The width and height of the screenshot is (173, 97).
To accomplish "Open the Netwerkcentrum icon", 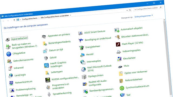I will 11,83.
